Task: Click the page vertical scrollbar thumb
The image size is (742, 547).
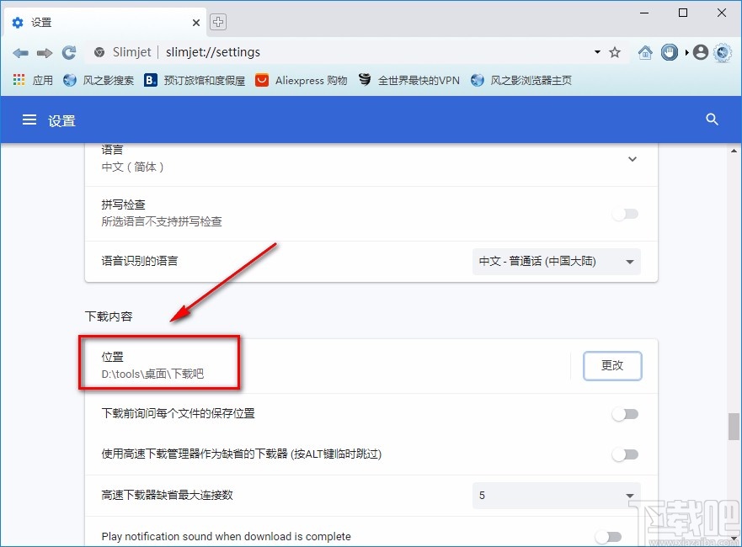Action: click(734, 427)
